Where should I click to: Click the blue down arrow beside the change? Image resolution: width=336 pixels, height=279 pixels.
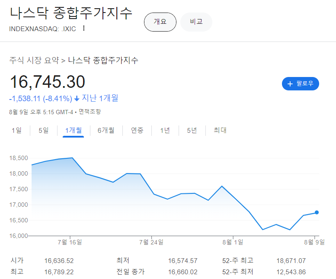tap(77, 99)
